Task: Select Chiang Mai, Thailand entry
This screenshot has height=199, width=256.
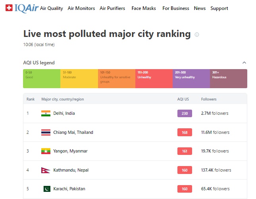Action: click(x=73, y=132)
